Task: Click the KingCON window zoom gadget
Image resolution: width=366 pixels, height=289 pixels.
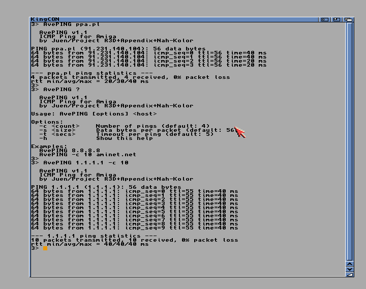Action: point(337,20)
